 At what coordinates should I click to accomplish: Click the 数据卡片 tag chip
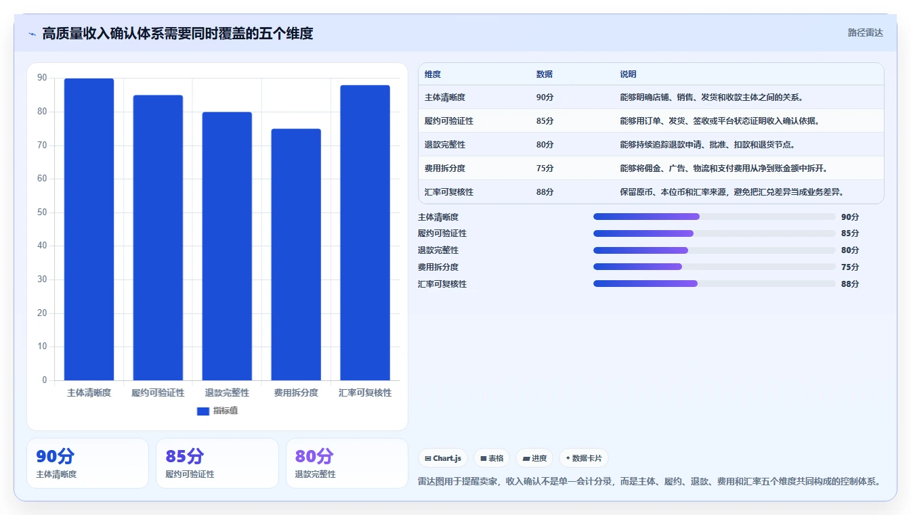tap(583, 458)
